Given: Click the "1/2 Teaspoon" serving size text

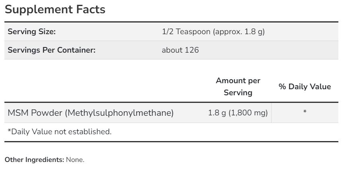Looking at the screenshot, I should pos(185,32).
